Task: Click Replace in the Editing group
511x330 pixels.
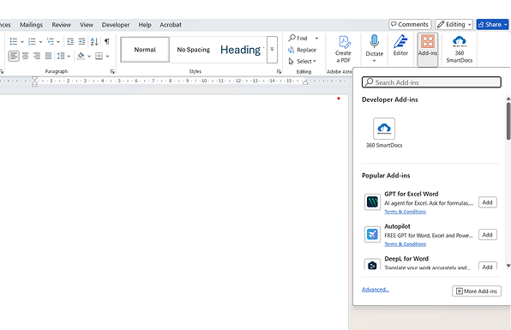Action: coord(302,50)
